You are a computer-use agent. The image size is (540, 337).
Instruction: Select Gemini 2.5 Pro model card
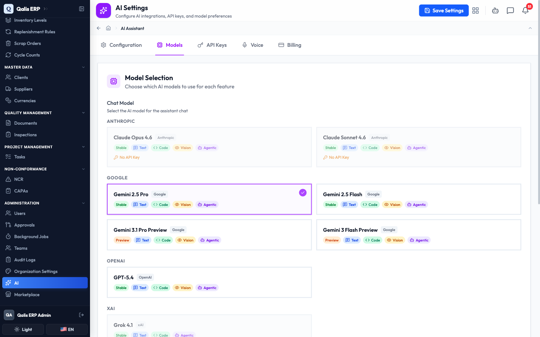209,199
